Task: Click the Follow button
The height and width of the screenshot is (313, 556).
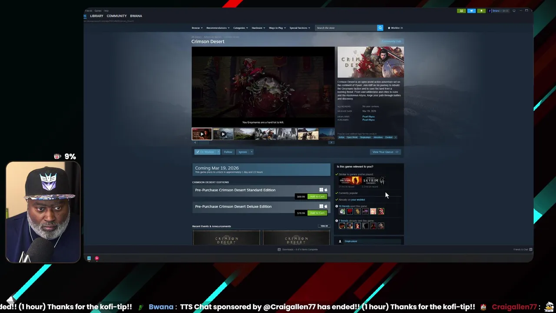Action: (228, 152)
